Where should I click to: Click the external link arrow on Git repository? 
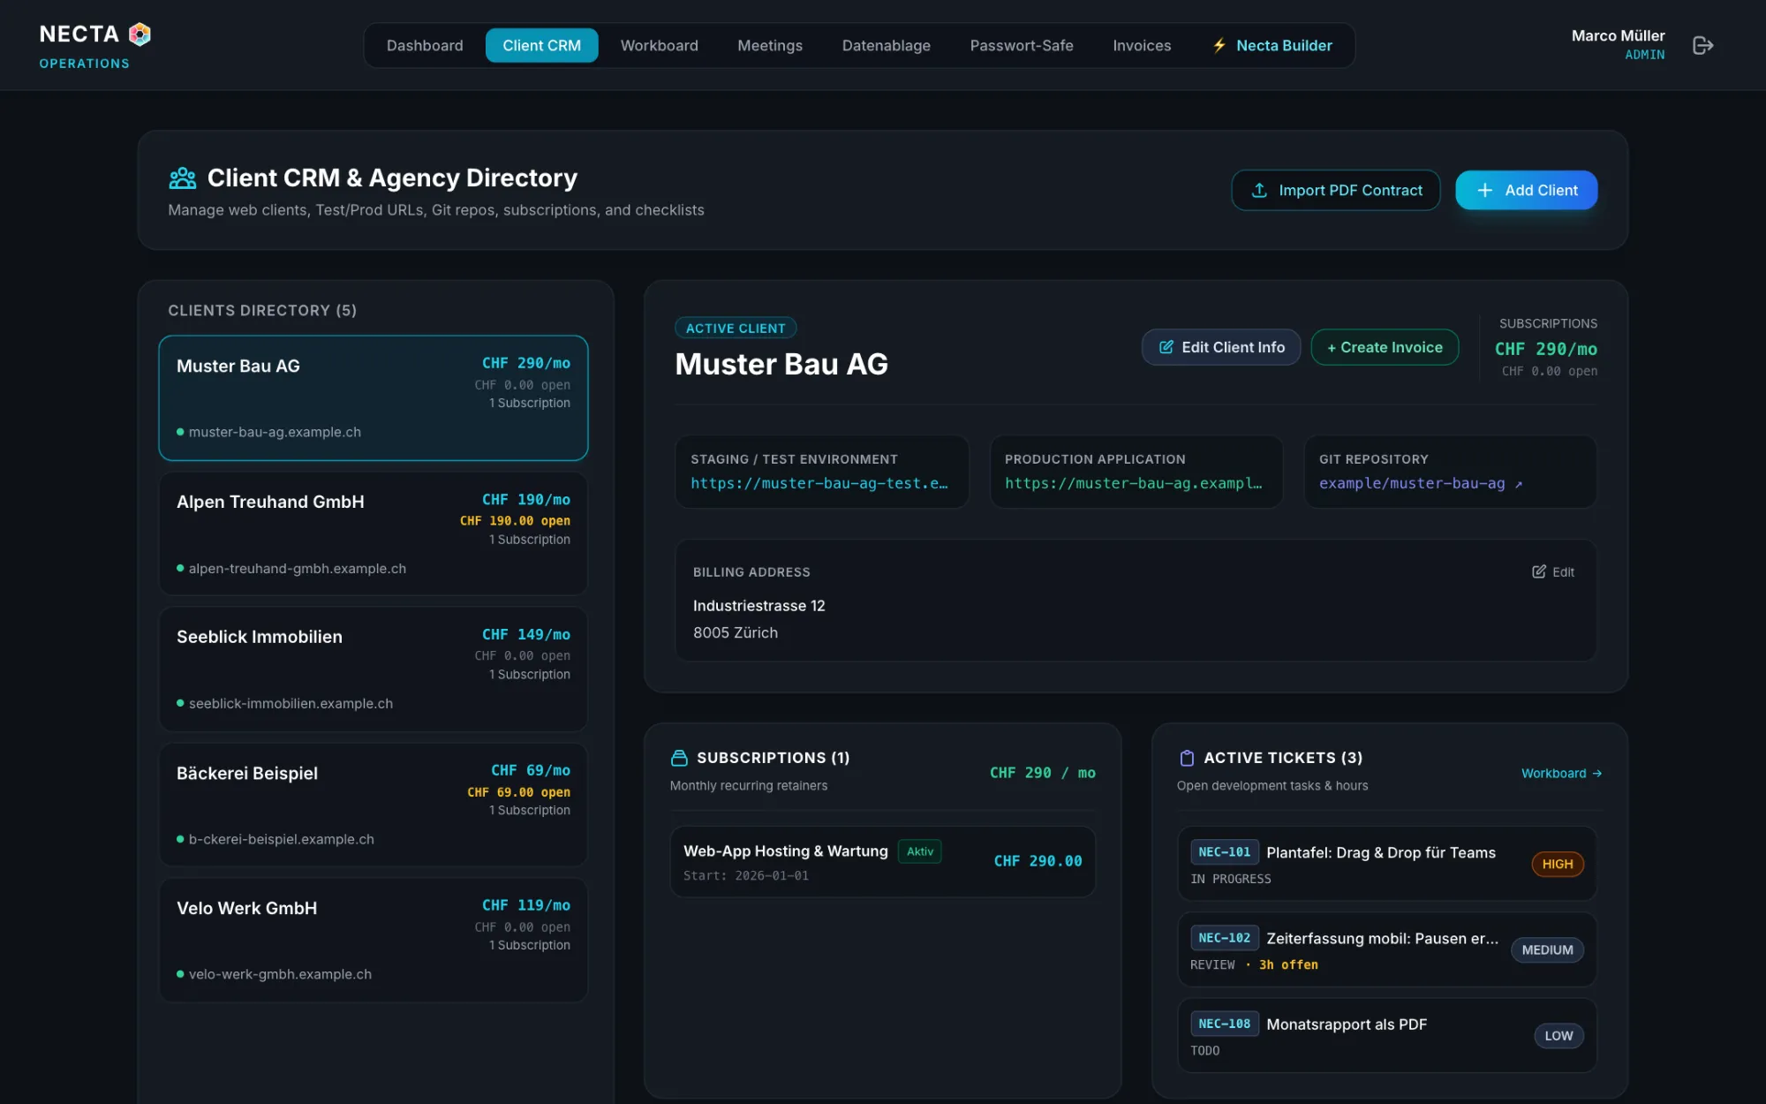1519,484
